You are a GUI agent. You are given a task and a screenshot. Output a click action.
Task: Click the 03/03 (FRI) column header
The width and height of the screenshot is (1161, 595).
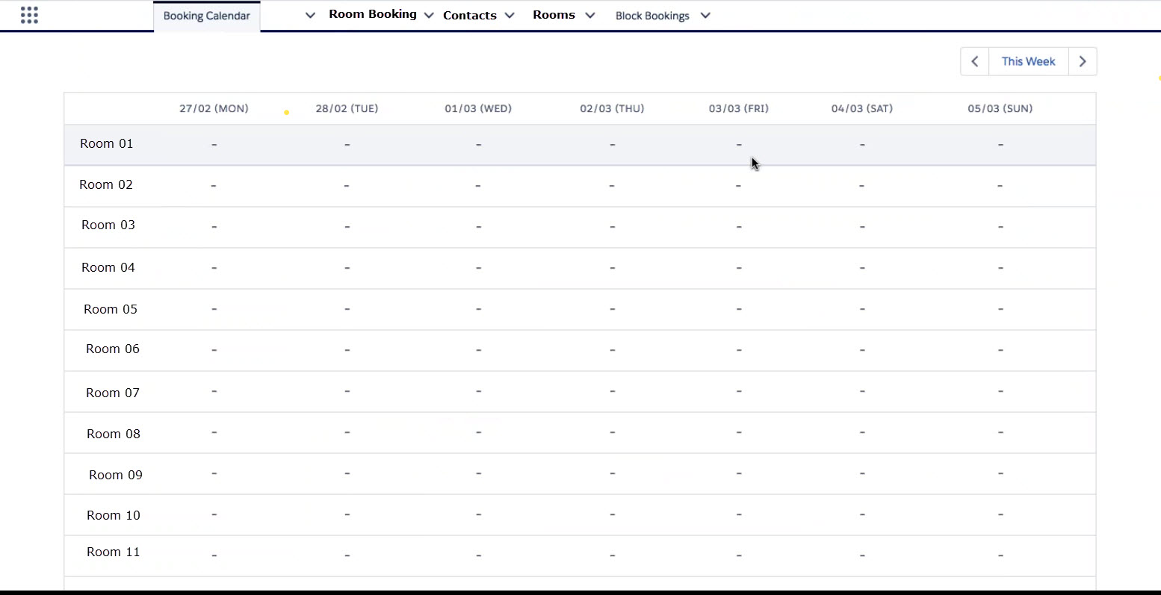[x=738, y=108]
